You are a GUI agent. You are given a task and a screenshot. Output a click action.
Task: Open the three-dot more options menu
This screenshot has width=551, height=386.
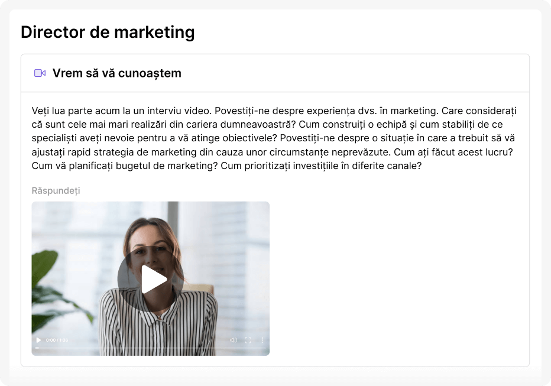(x=262, y=340)
